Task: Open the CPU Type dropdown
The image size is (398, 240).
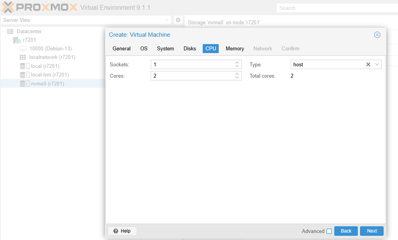Action: (377, 64)
